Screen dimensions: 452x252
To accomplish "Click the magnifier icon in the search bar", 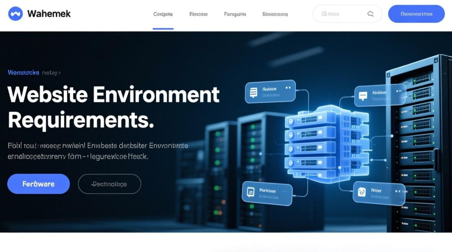I will pos(370,14).
